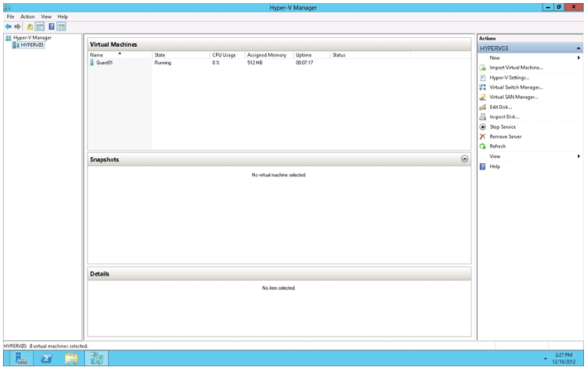Choose Edit Disk action
The height and width of the screenshot is (370, 587).
tap(501, 107)
